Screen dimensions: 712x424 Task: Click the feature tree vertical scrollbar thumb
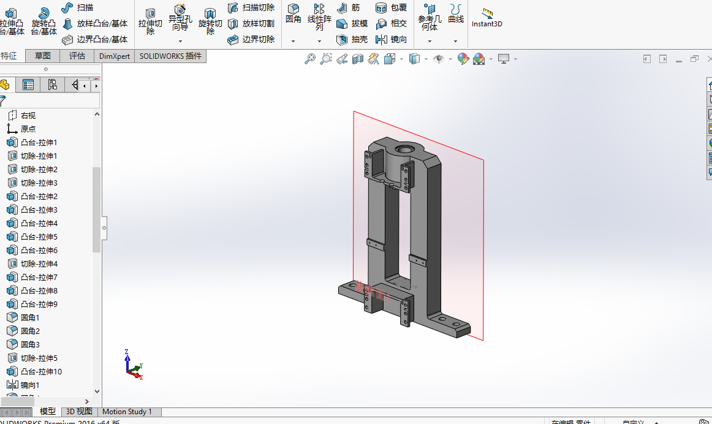pos(96,210)
